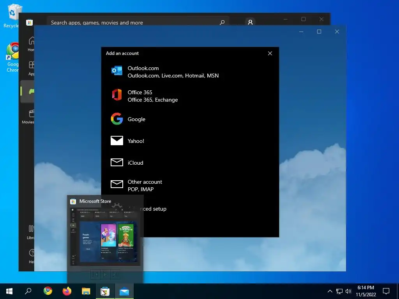Click the Microsoft Store search box

point(138,21)
